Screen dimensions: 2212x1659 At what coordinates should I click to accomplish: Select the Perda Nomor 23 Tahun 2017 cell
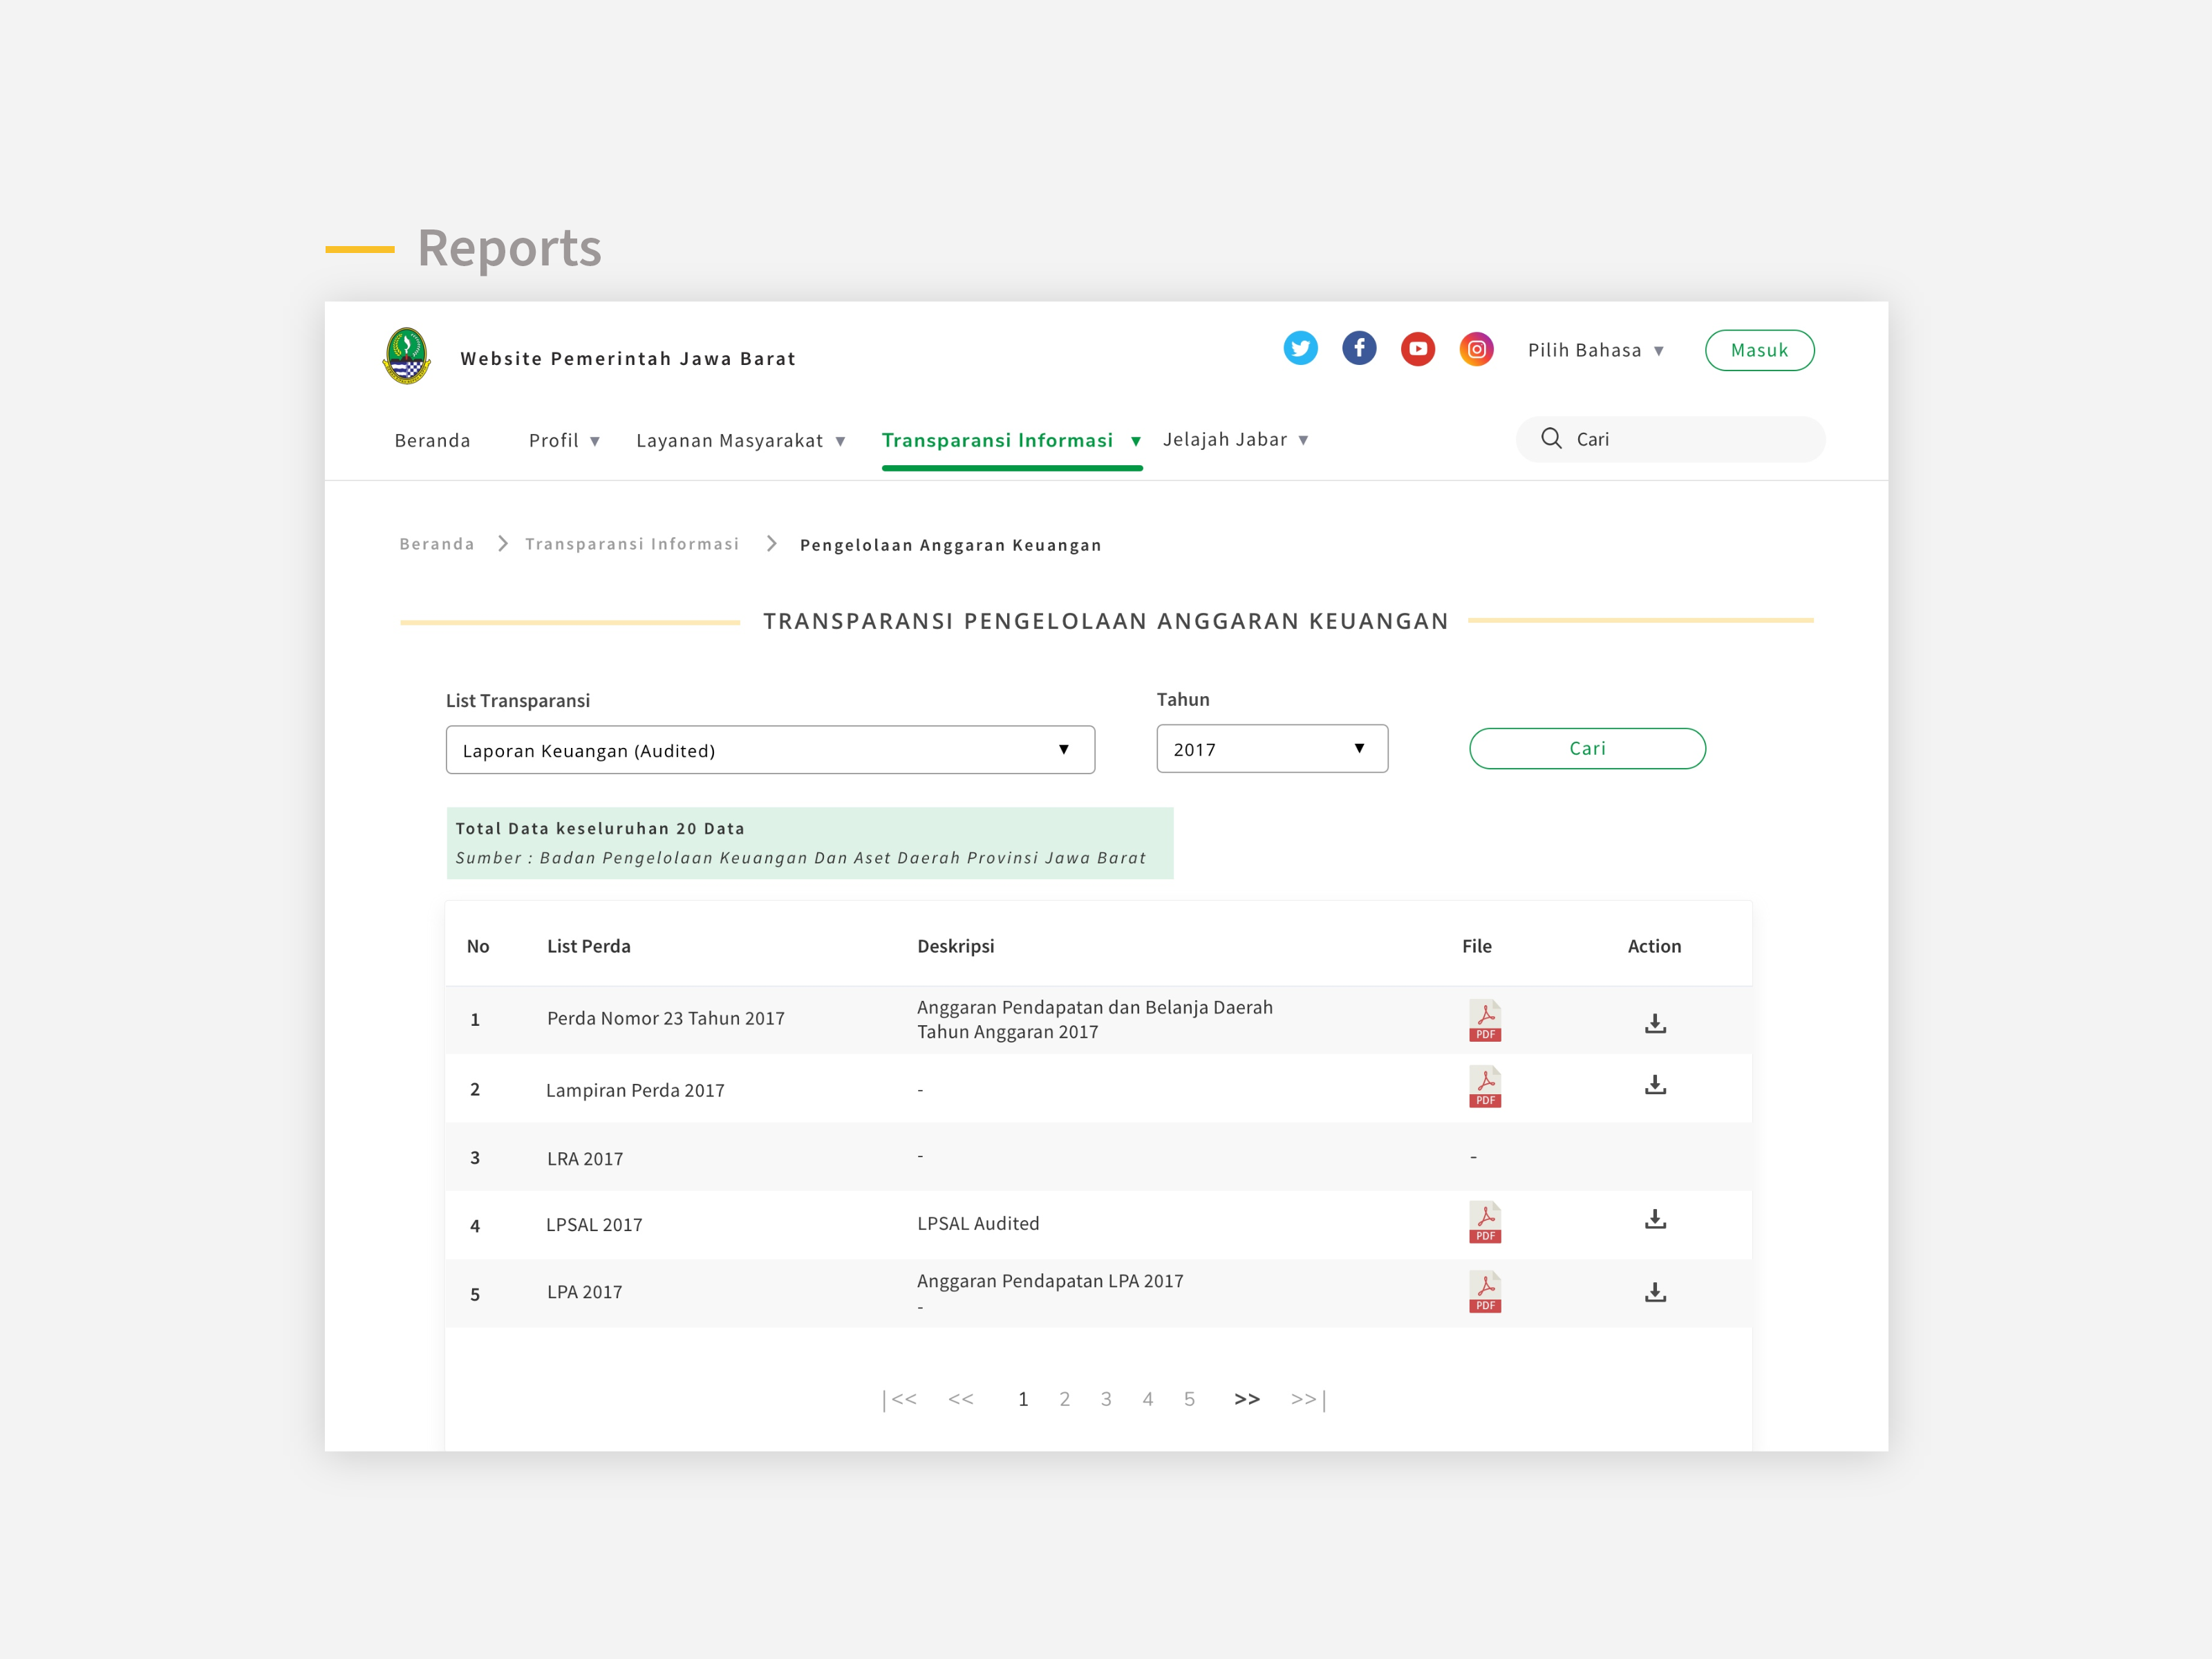(665, 1018)
